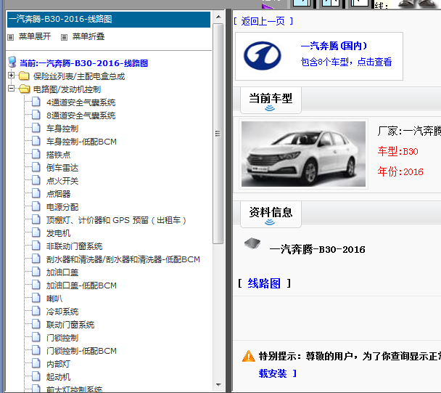Click the tree panel scrollbar up arrow
The height and width of the screenshot is (393, 441).
pos(218,17)
